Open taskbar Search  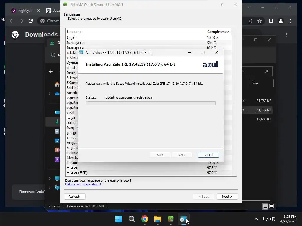pyautogui.click(x=132, y=219)
